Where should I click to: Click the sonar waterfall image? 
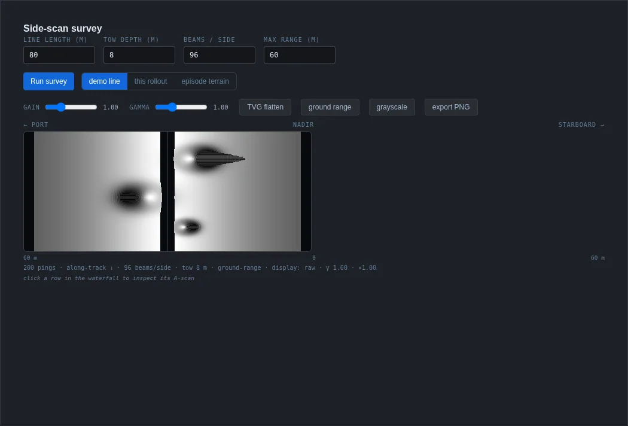pyautogui.click(x=167, y=191)
